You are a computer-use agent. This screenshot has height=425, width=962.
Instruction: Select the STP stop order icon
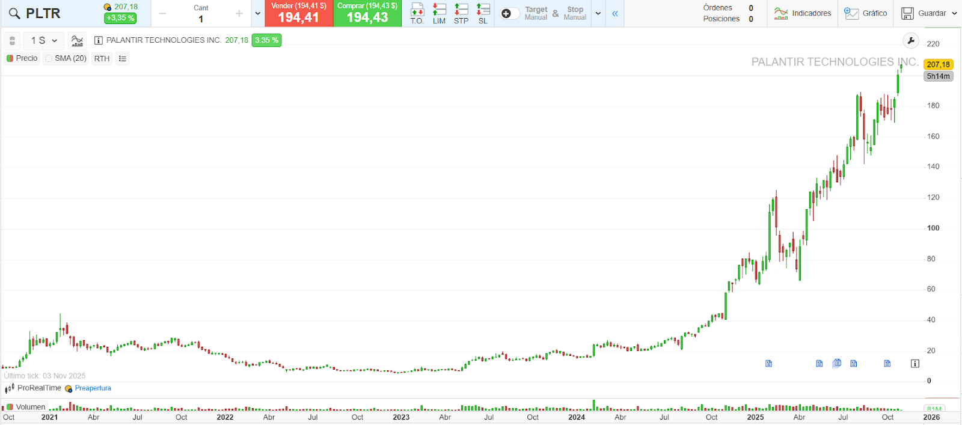pos(461,13)
